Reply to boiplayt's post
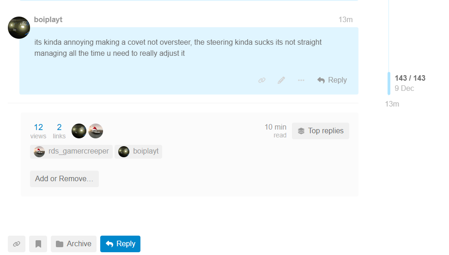 pos(332,80)
